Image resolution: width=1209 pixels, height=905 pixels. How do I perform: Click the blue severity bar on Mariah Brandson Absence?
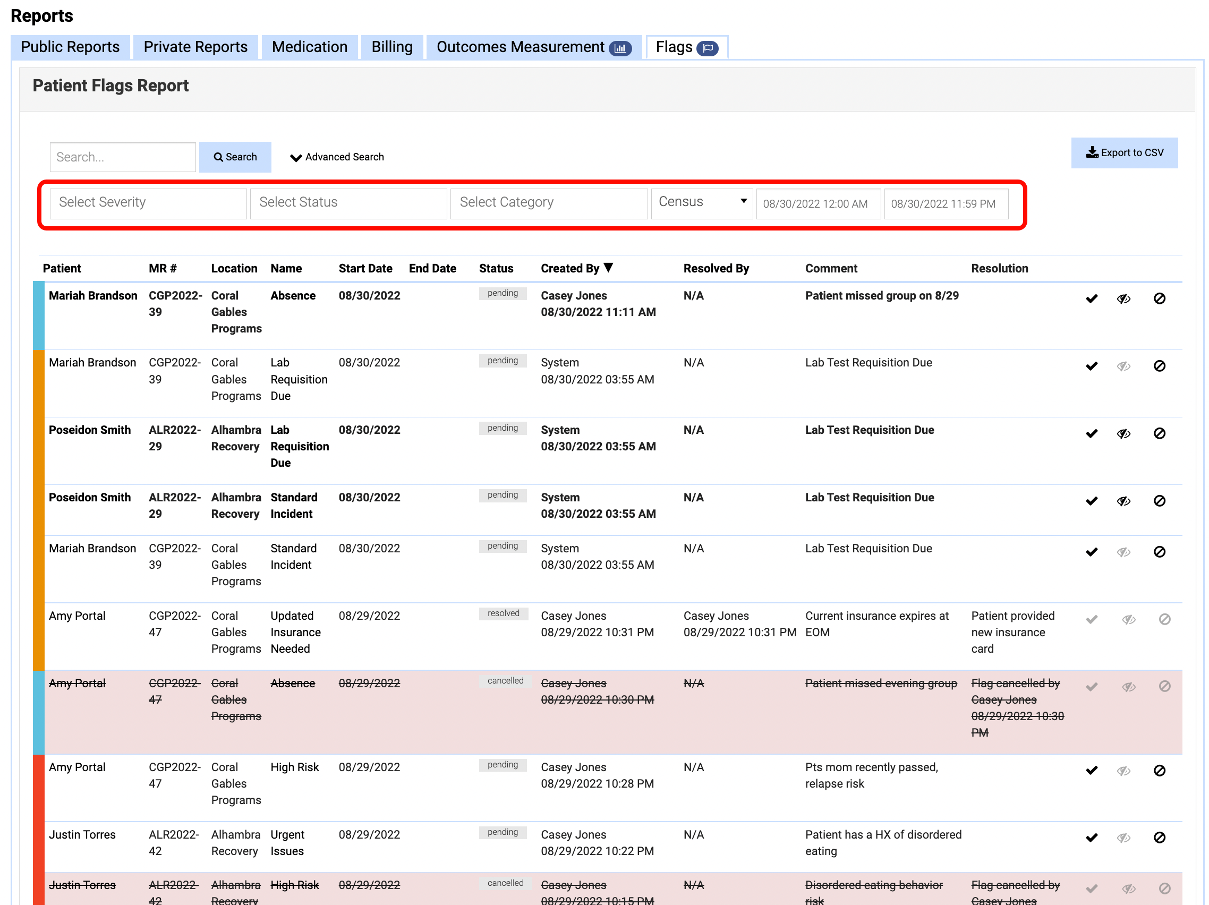click(38, 315)
